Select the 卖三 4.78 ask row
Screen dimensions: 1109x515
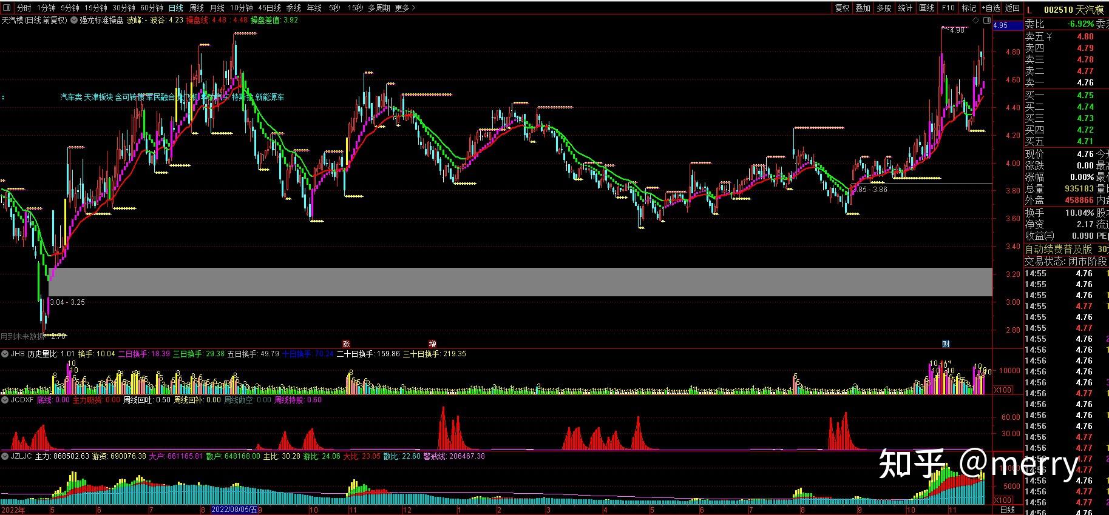(x=1067, y=59)
